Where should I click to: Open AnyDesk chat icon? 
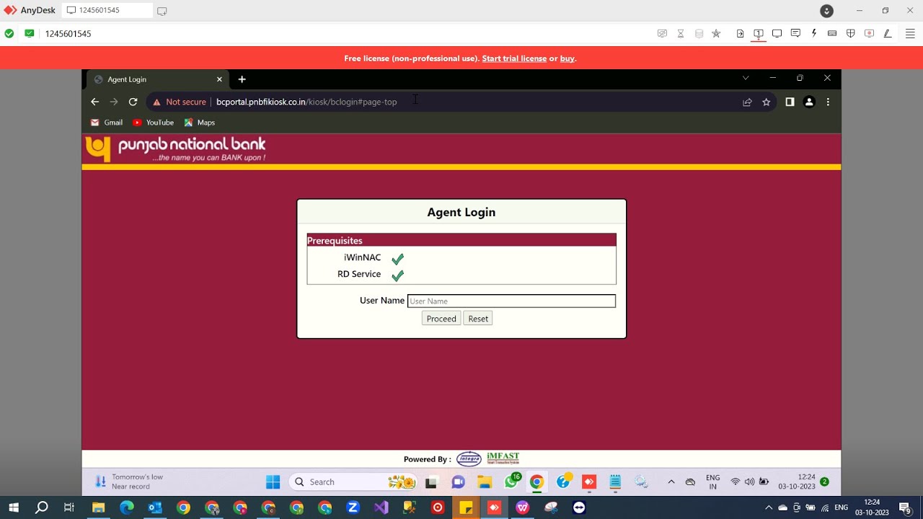pos(795,34)
